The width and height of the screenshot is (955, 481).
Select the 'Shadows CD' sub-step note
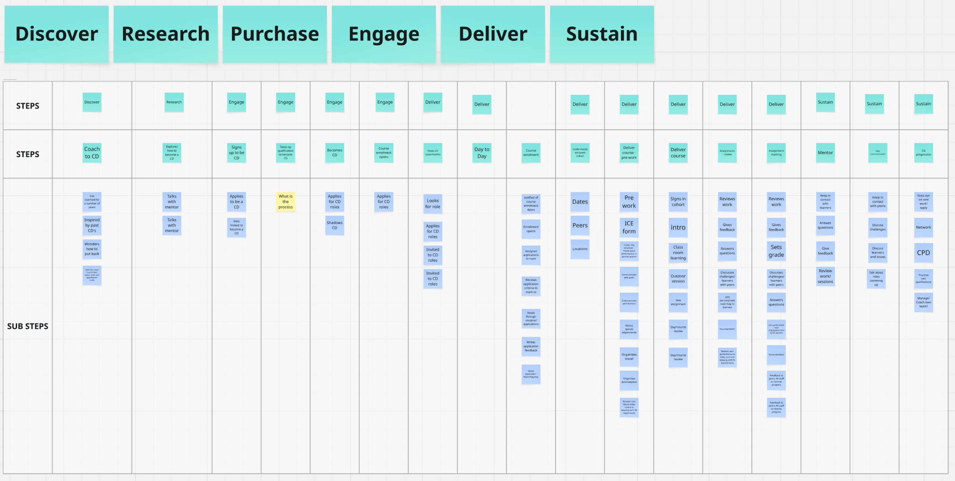tap(334, 225)
